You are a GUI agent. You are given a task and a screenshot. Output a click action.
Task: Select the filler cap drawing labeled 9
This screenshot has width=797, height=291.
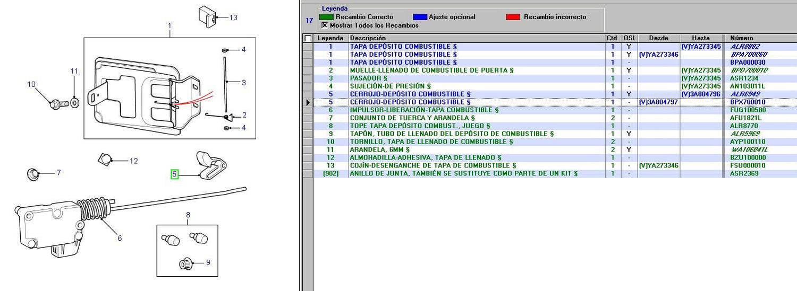(185, 262)
